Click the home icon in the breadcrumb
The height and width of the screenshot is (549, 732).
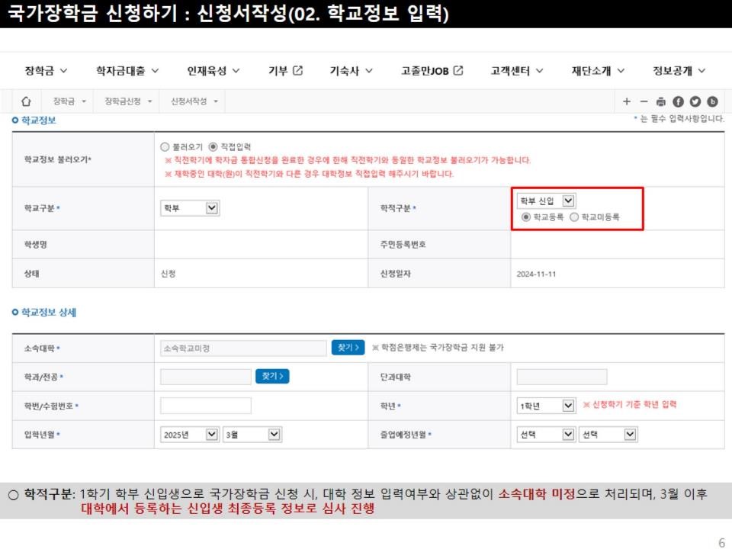(25, 101)
